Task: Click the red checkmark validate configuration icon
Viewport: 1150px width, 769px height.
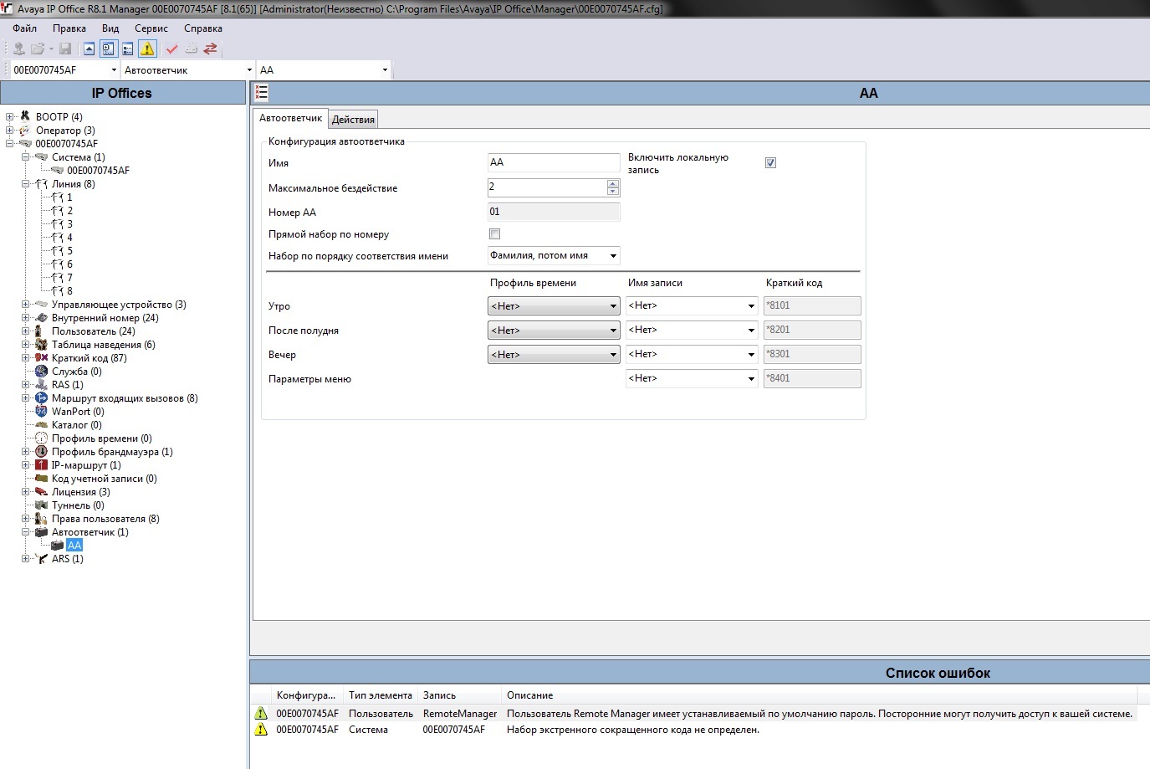Action: [x=172, y=49]
